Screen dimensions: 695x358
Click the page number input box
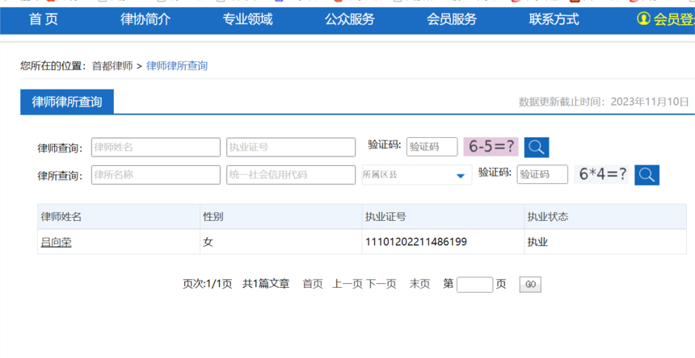[474, 285]
